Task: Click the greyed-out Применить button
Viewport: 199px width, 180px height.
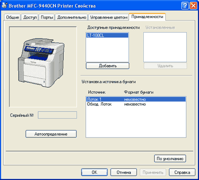Action: (153, 172)
